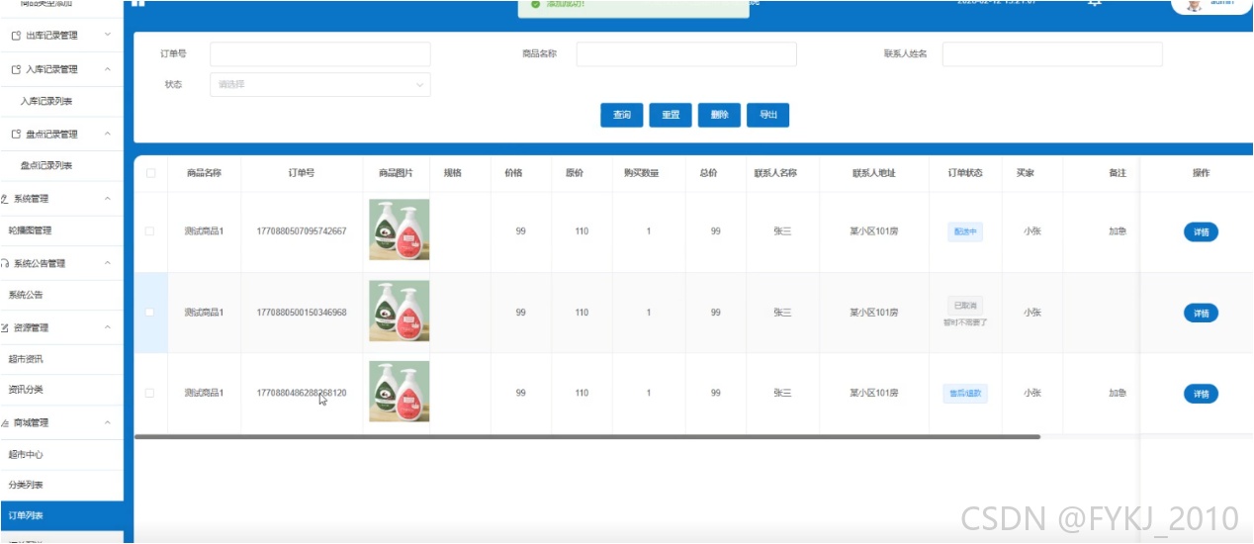Open 详情 for the 已取消 order

pos(1201,314)
